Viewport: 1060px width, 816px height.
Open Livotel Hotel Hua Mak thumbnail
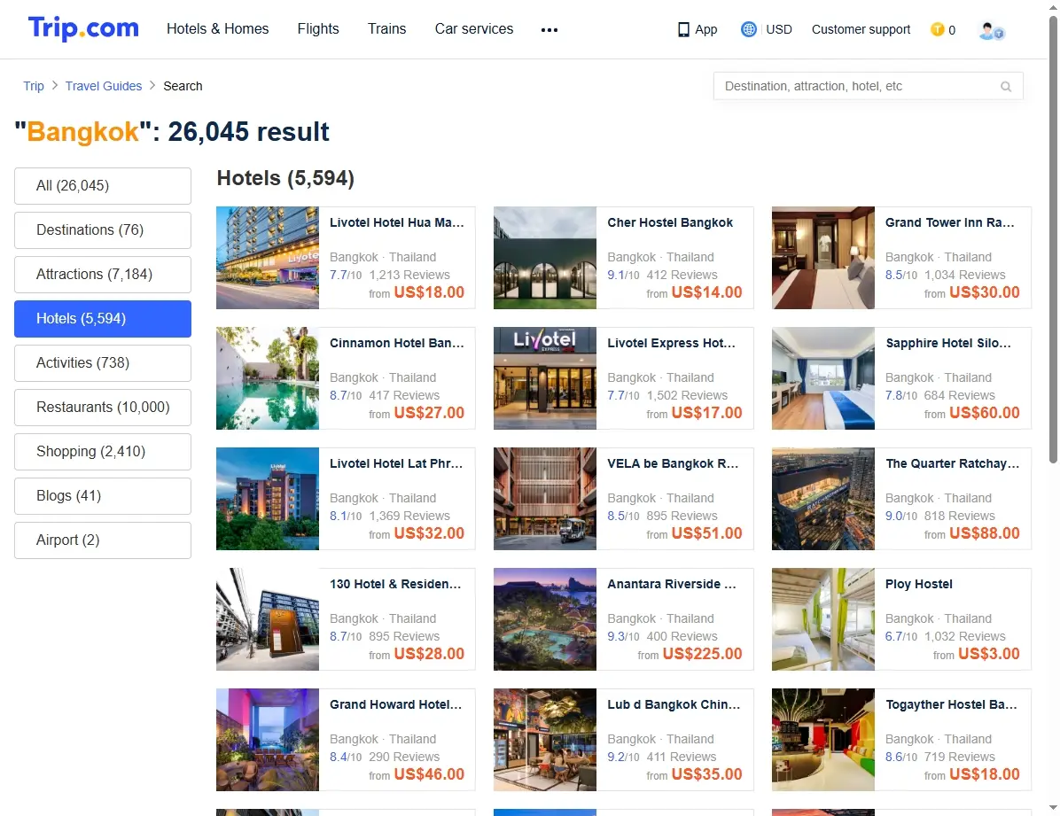click(x=268, y=258)
